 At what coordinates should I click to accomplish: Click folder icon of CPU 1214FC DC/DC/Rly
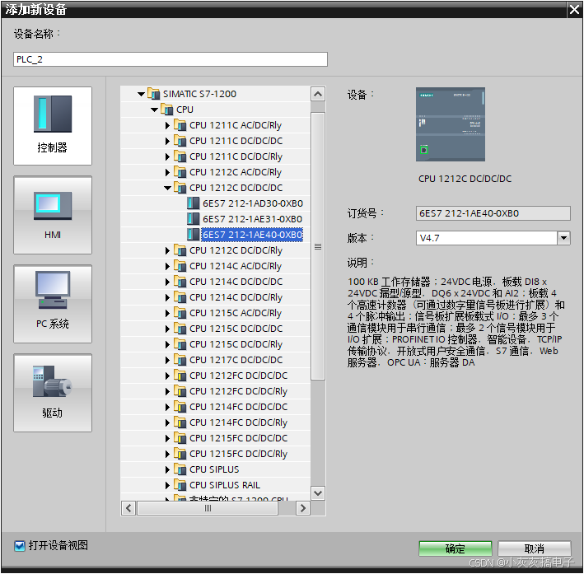[180, 422]
